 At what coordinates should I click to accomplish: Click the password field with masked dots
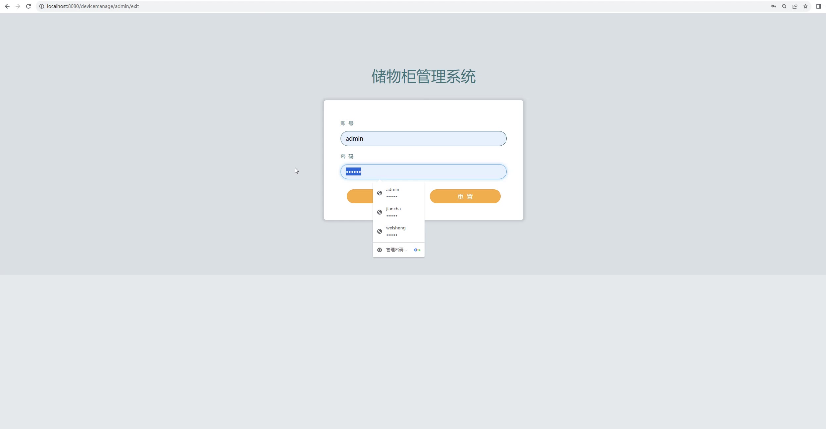click(x=423, y=171)
